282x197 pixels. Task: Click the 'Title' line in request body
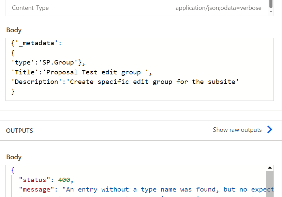pos(81,72)
